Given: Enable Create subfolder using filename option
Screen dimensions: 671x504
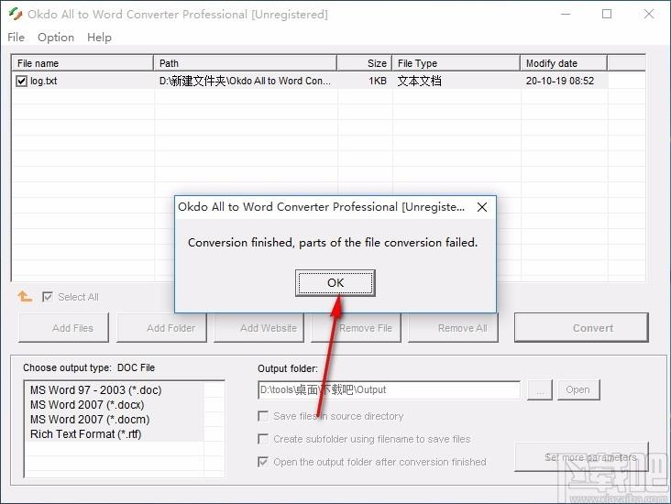Looking at the screenshot, I should [x=264, y=439].
